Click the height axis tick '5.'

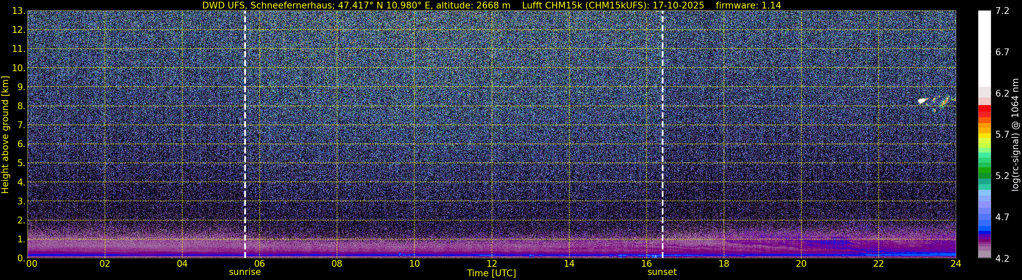coord(21,163)
